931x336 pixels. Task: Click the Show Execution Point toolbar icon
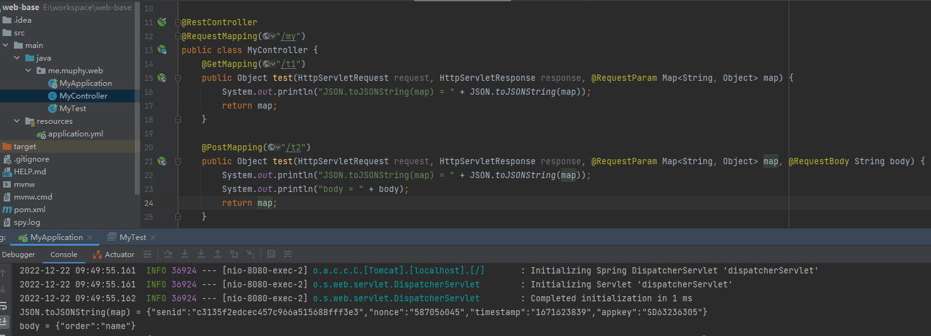(x=147, y=255)
